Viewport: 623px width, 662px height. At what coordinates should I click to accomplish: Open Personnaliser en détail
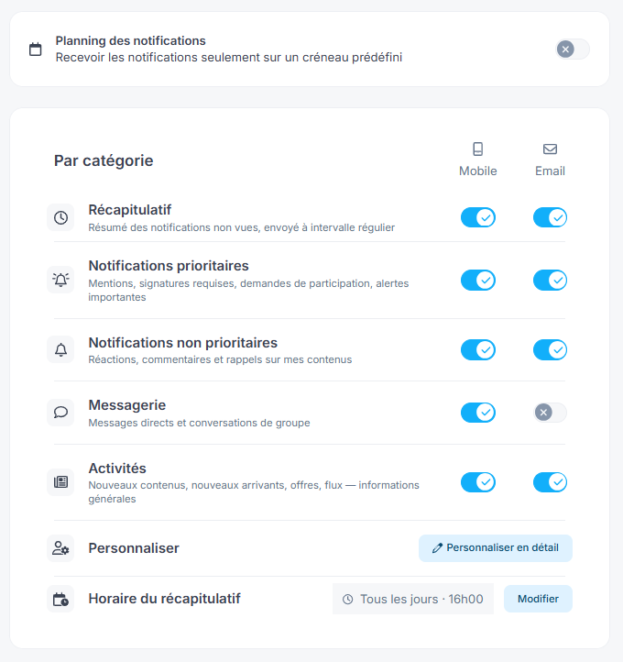[x=496, y=548]
